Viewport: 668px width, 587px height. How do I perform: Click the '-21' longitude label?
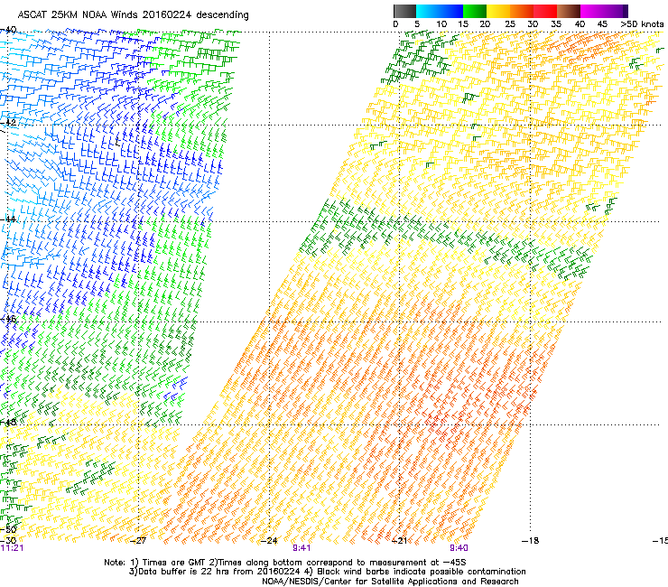(x=399, y=541)
